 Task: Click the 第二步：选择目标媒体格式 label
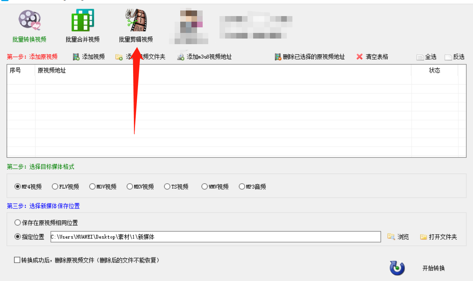40,167
